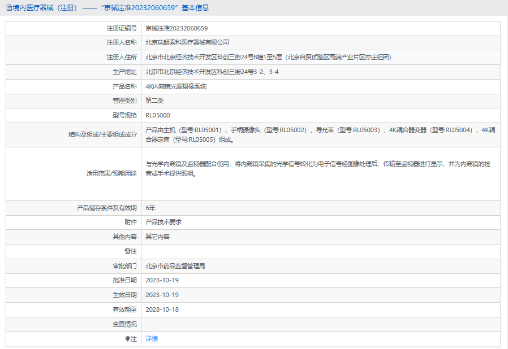The width and height of the screenshot is (508, 349).
Task: Select approving department 北京市药品监督管理局
Action: 175,266
